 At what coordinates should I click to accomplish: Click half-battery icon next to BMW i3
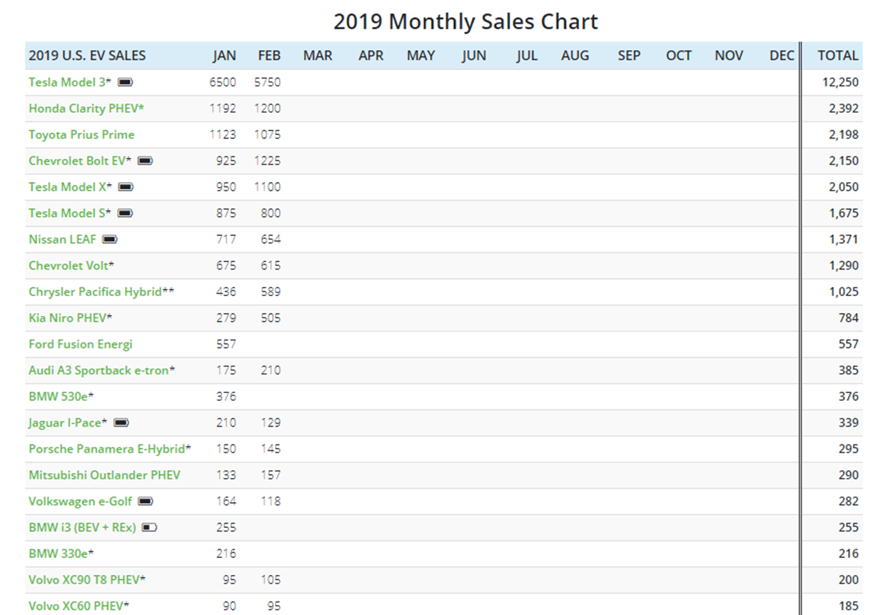click(149, 528)
